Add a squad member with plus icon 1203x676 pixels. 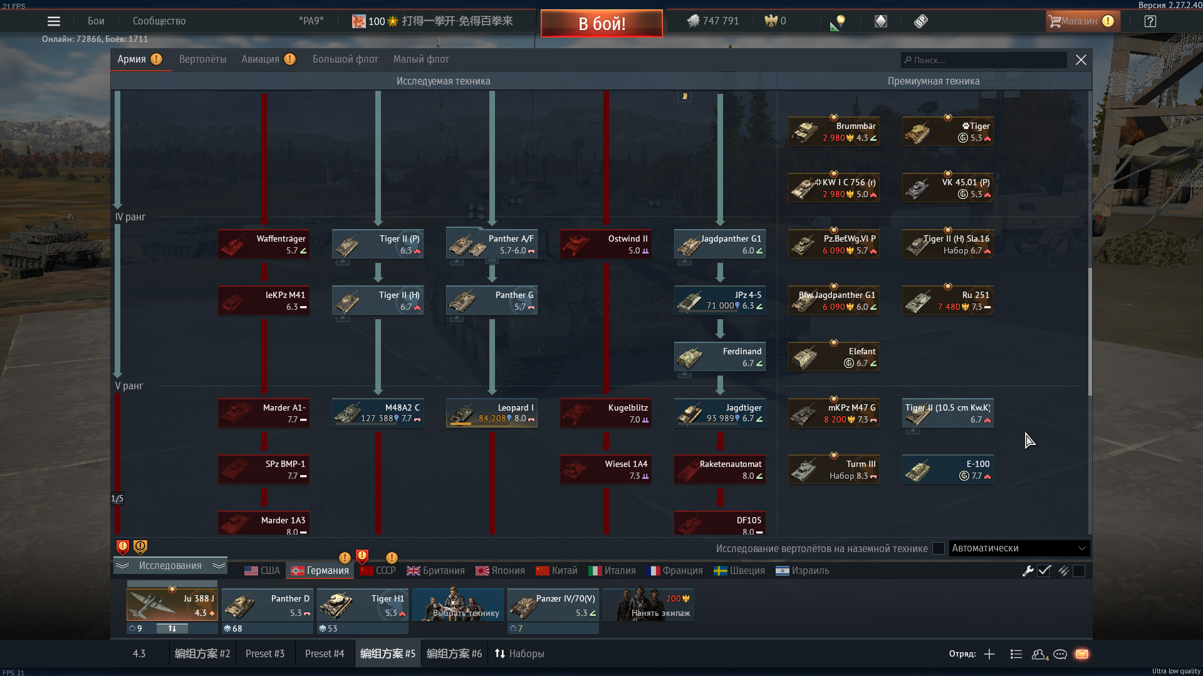(x=989, y=654)
